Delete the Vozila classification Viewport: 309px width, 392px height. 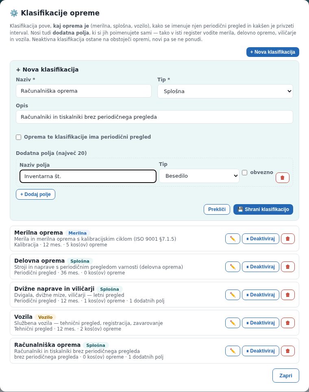coord(288,323)
